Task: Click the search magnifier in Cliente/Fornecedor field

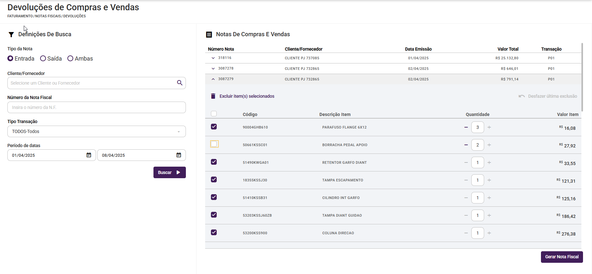Action: pos(180,83)
